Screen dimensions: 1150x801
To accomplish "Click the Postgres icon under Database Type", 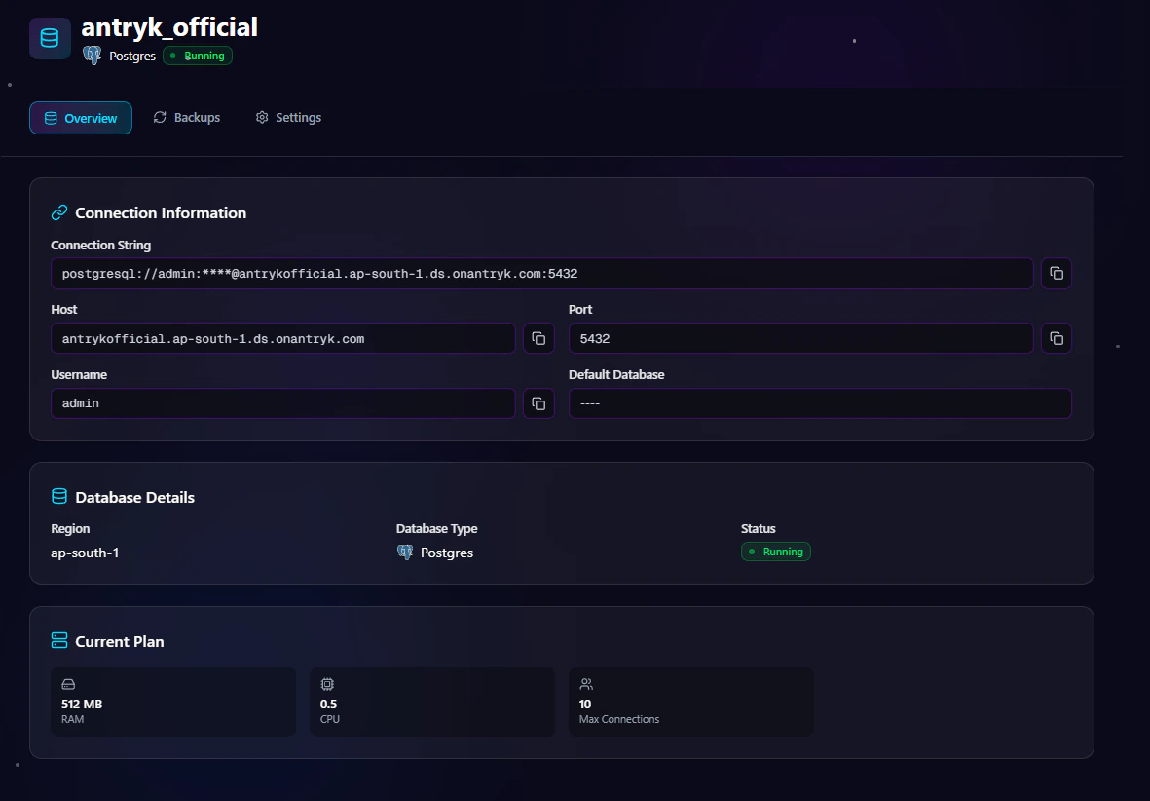I will click(x=405, y=553).
